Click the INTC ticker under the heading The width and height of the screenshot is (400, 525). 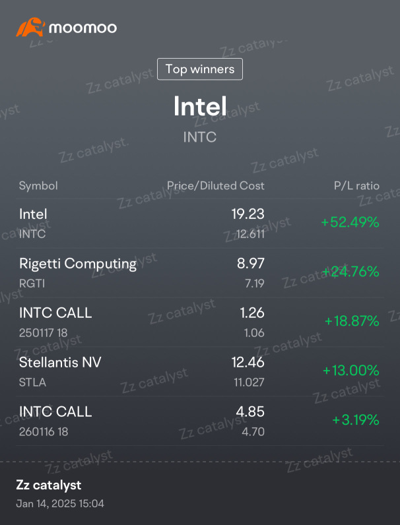tap(199, 137)
